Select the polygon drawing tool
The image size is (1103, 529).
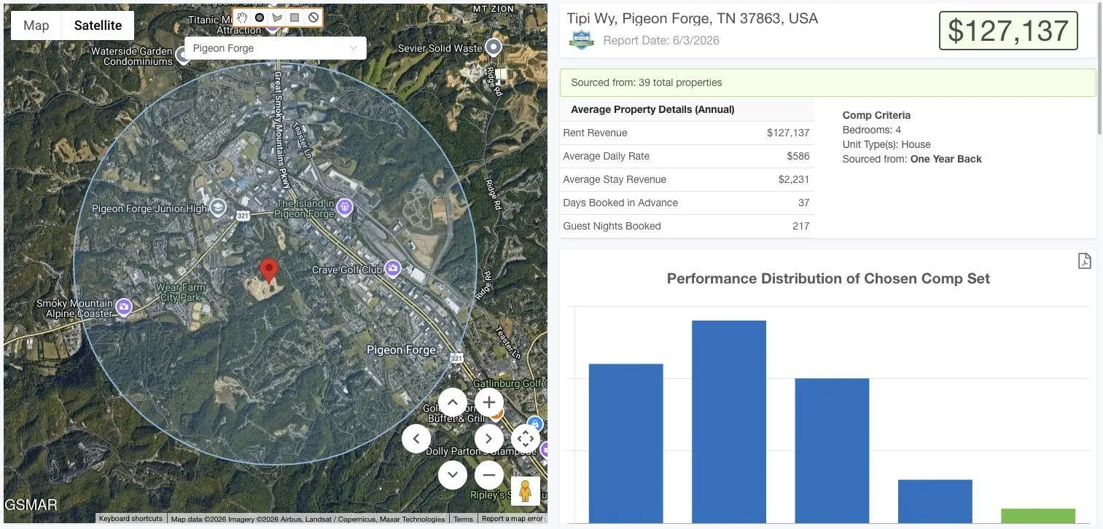(x=277, y=17)
